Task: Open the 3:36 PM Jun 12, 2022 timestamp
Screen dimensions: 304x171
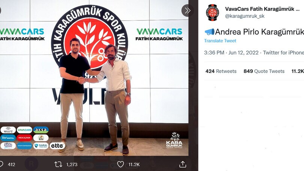Action: point(231,52)
